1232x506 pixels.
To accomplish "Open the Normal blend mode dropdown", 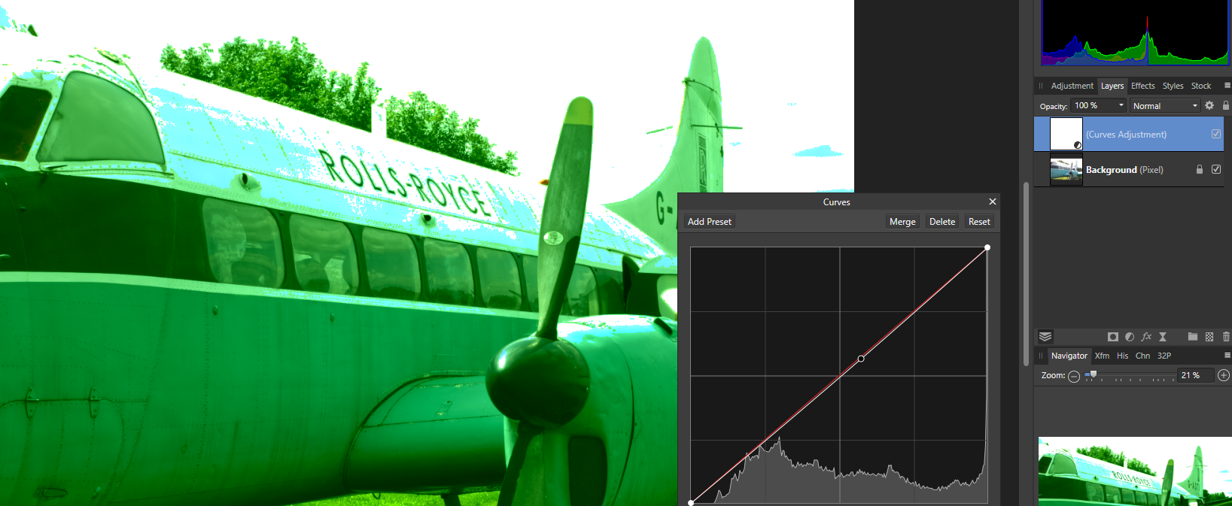I will (x=1165, y=106).
